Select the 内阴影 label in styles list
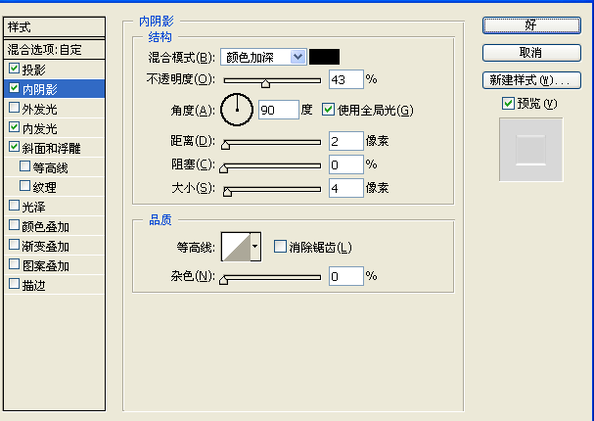Screen dimensions: 594x421 39,89
